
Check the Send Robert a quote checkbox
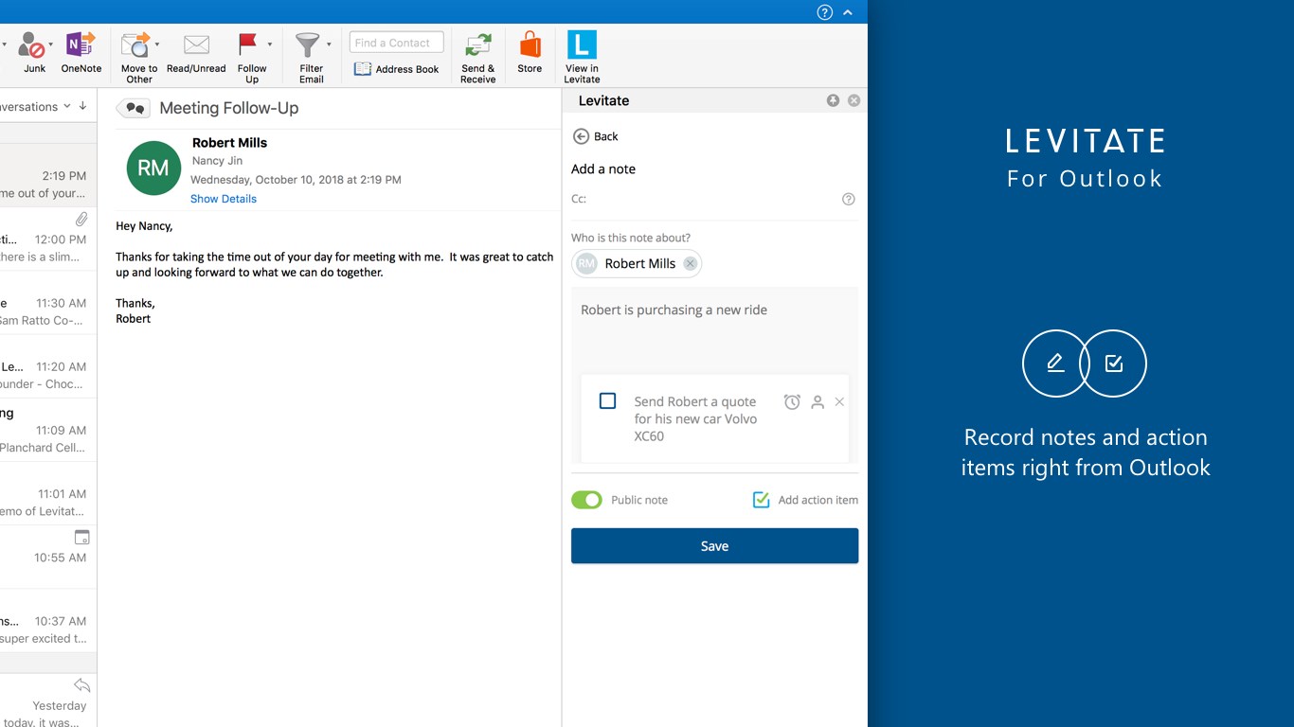608,401
